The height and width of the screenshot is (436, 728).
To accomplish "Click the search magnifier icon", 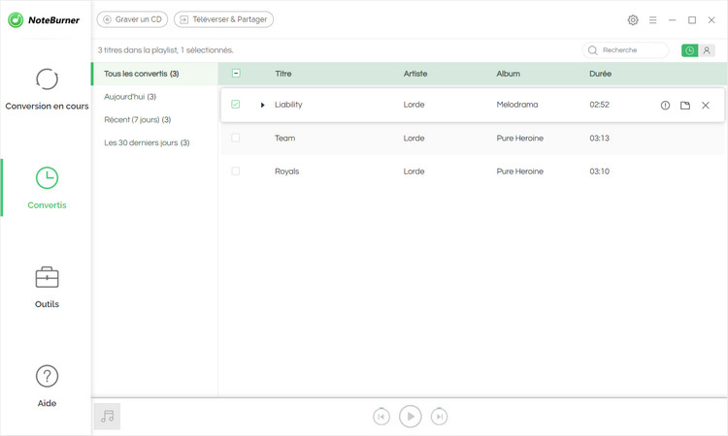I will point(592,50).
